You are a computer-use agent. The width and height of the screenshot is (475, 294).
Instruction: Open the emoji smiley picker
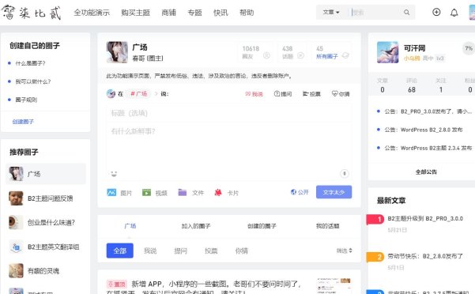tap(114, 174)
